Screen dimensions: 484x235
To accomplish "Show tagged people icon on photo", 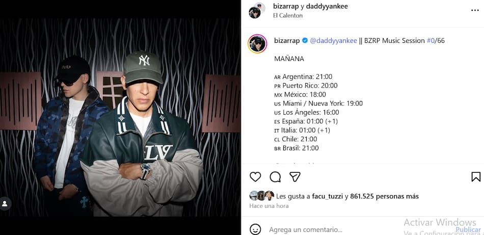I will tap(5, 203).
